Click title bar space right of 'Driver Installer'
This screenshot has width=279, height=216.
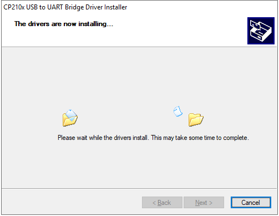point(201,7)
